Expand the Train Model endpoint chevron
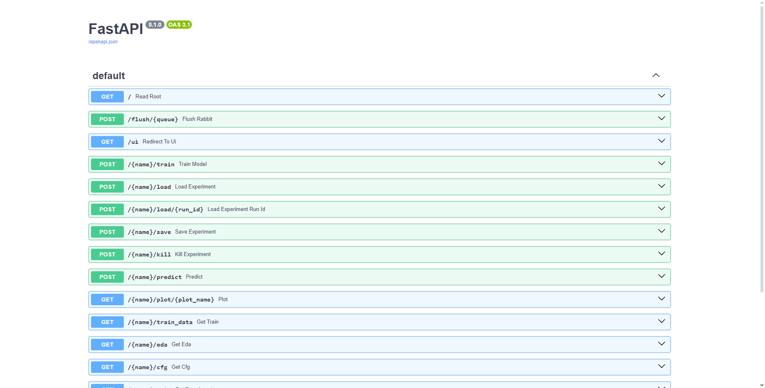This screenshot has width=765, height=388. tap(661, 163)
